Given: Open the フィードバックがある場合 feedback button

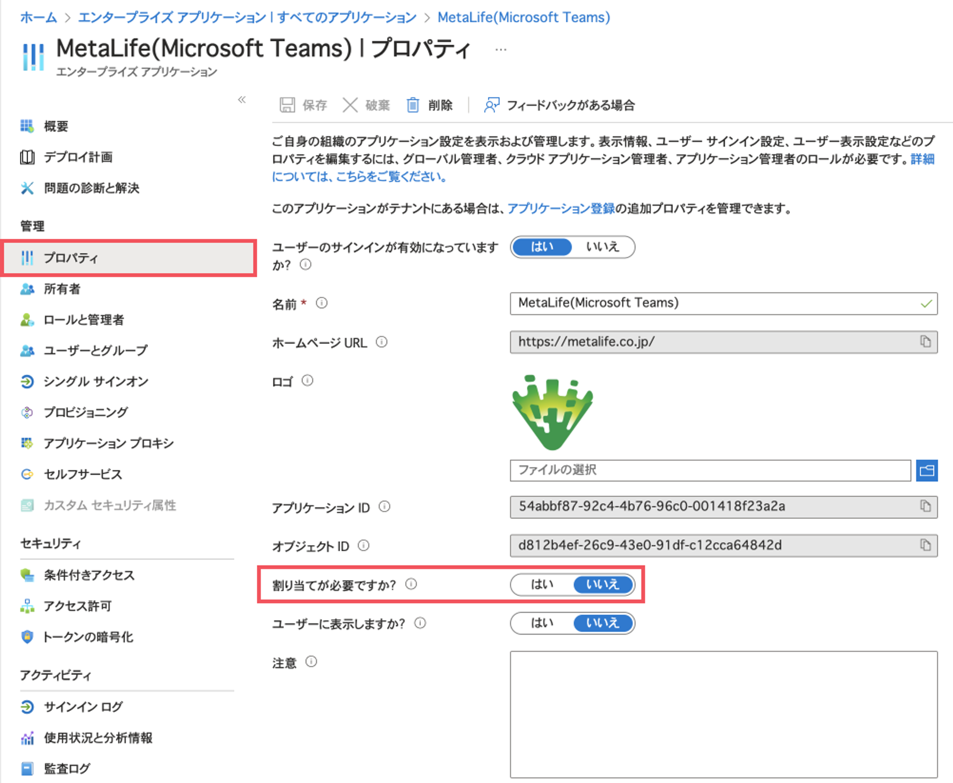Looking at the screenshot, I should (559, 105).
